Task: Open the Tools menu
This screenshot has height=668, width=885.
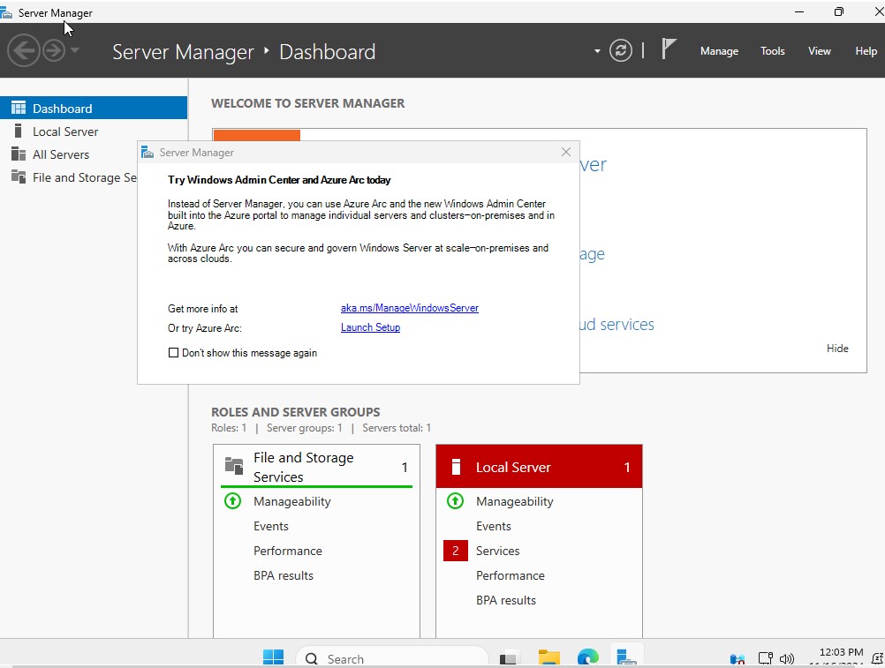Action: (772, 51)
